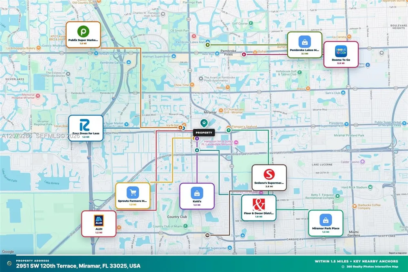408x272 pixels.
Task: Select the Memorial Hospital Miramar pin
Action: (38, 96)
